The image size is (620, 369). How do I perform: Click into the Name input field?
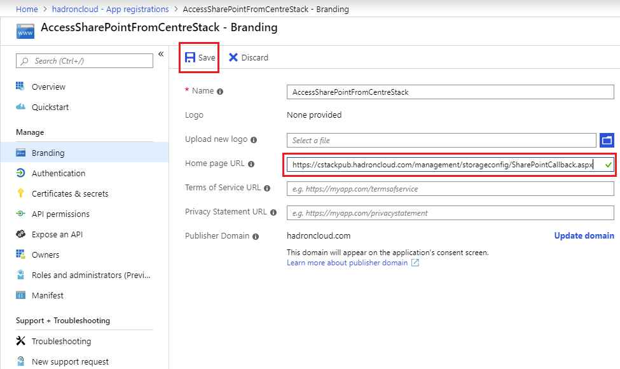pos(450,92)
